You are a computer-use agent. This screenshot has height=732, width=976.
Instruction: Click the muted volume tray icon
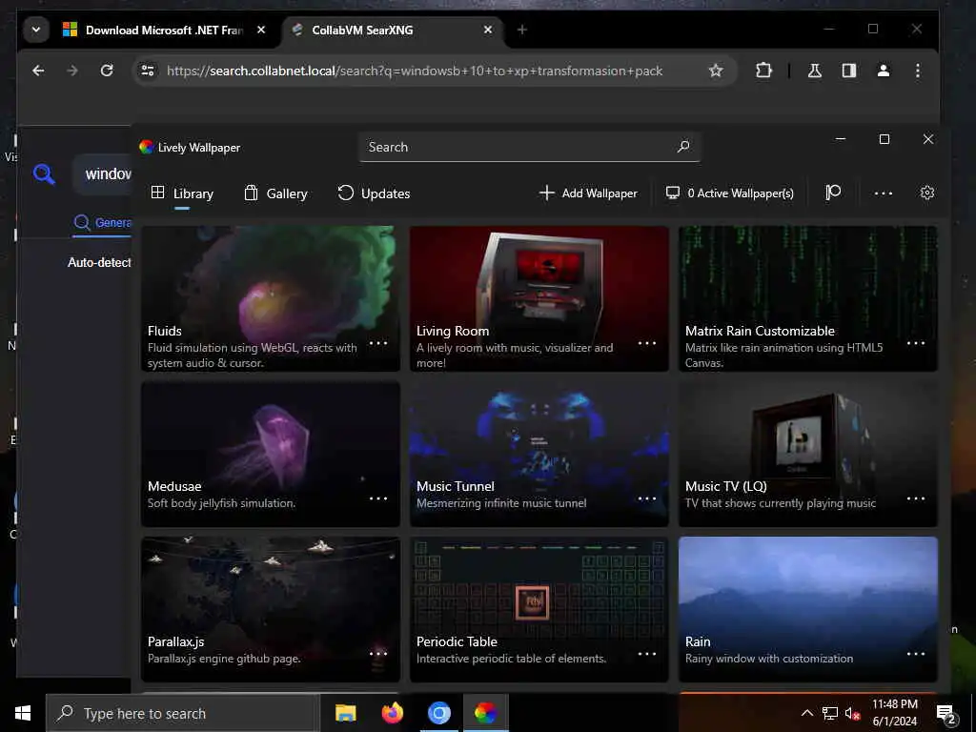pyautogui.click(x=853, y=714)
